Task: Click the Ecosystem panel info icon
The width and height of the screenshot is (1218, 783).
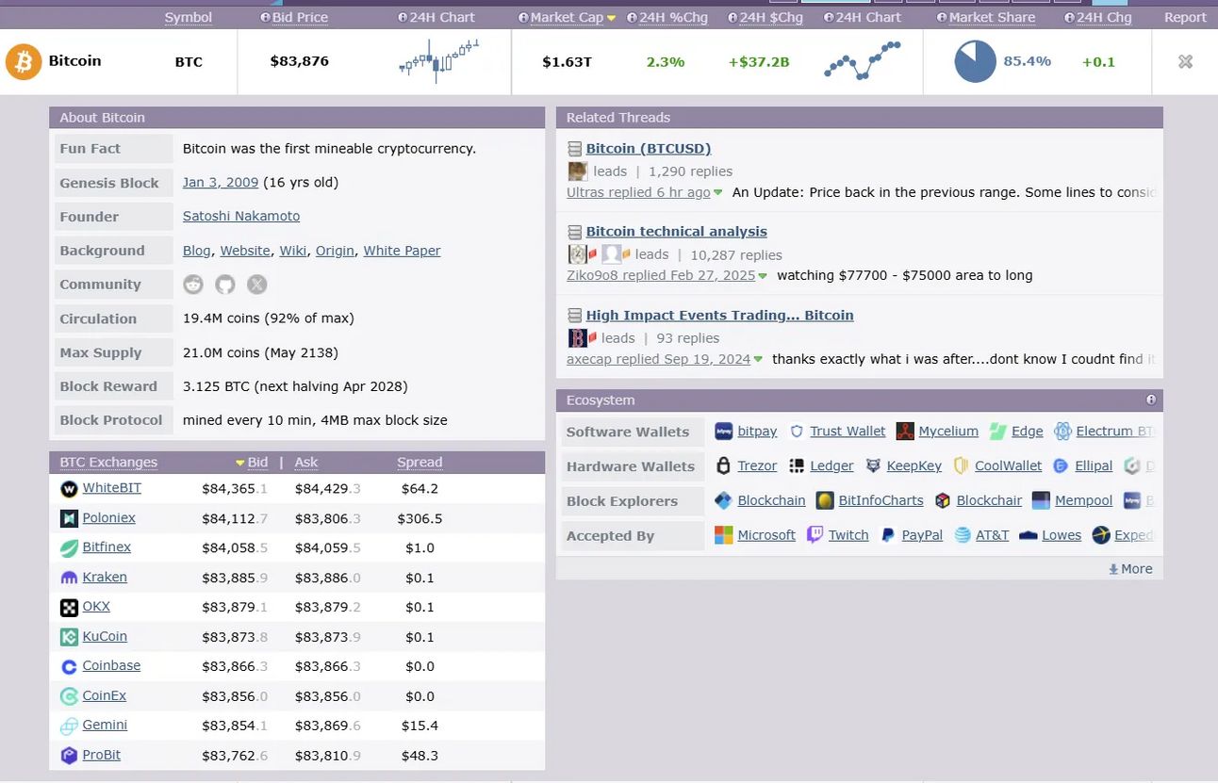Action: point(1151,400)
